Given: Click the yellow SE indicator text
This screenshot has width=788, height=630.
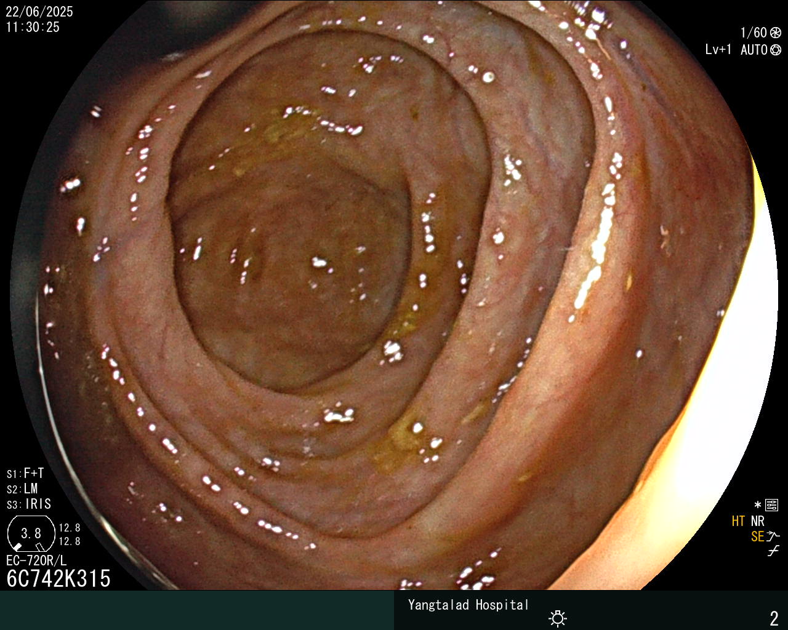Looking at the screenshot, I should [757, 536].
